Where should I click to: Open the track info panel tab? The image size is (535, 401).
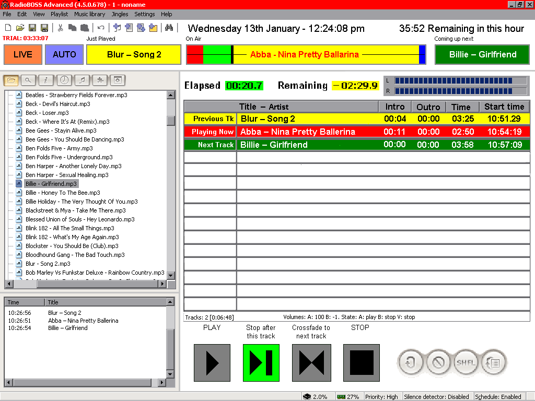[46, 80]
